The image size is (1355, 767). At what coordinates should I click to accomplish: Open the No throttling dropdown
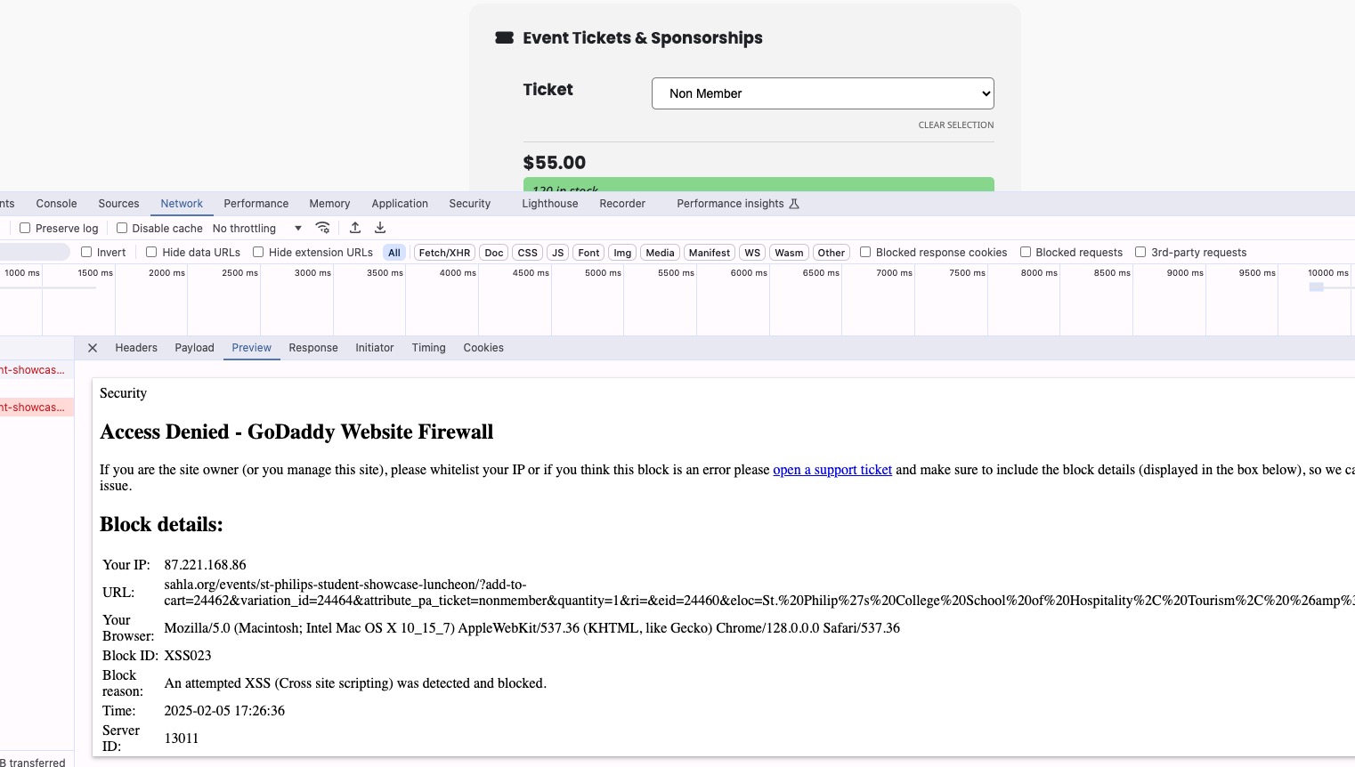point(257,229)
